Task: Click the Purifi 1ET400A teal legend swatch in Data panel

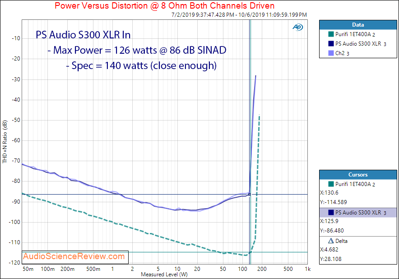Action: click(331, 34)
